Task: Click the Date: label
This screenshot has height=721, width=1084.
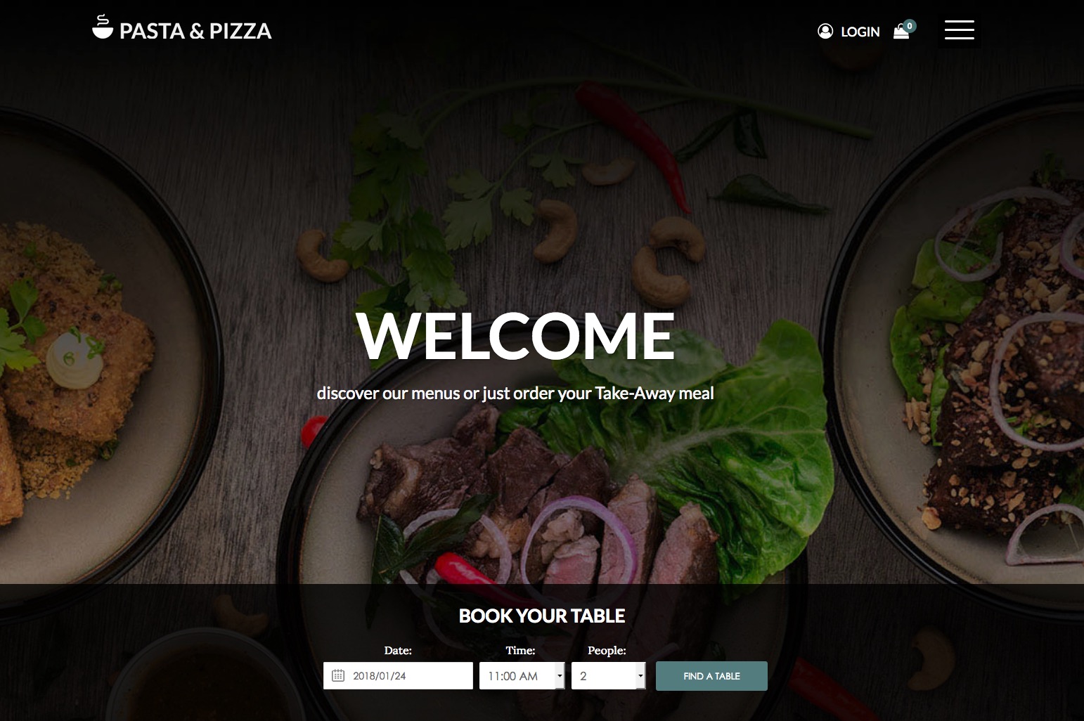Action: tap(398, 651)
